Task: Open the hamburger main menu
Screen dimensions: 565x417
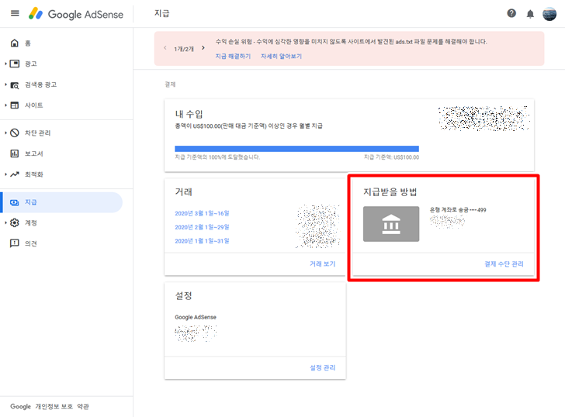Action: pyautogui.click(x=15, y=14)
